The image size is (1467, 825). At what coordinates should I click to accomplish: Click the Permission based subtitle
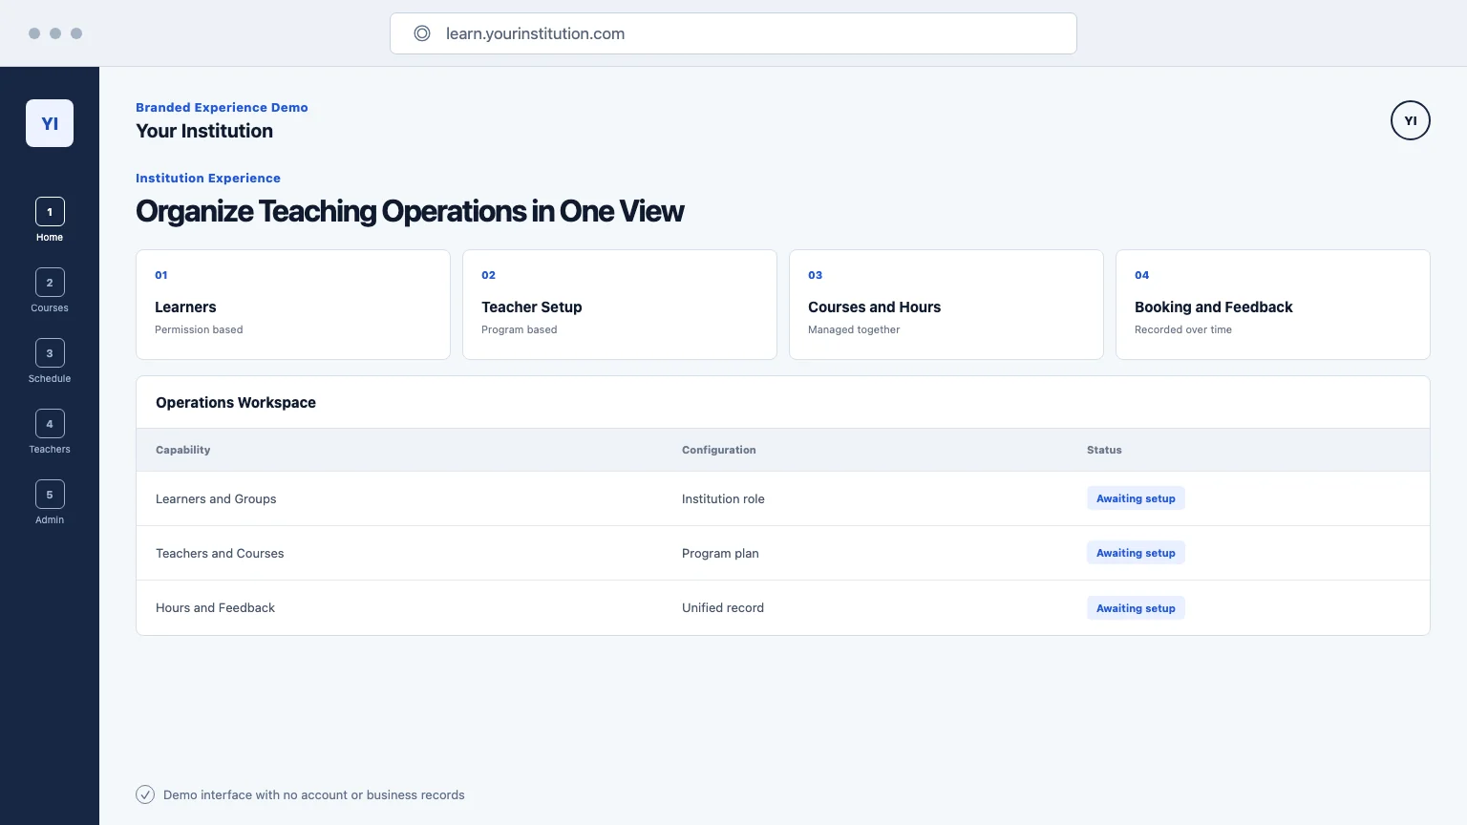(x=199, y=329)
